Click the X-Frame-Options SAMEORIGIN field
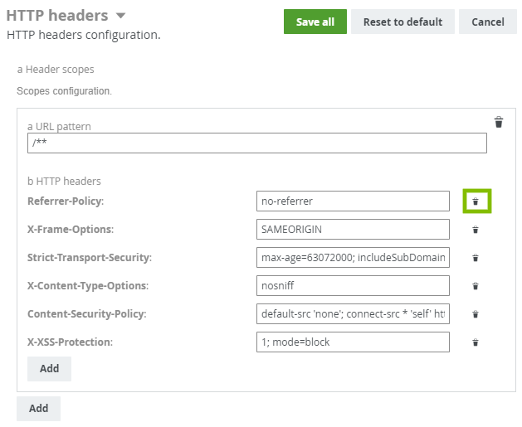Viewport: 522px width, 427px height. [x=353, y=229]
